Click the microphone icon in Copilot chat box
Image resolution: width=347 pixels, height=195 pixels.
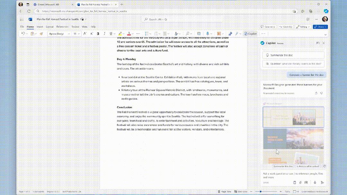pyautogui.click(x=315, y=182)
